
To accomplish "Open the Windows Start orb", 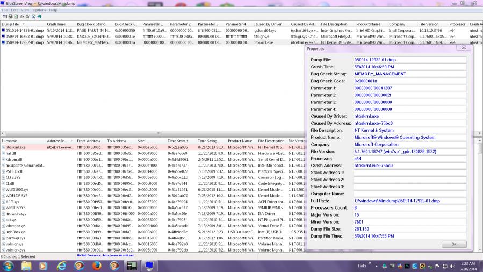I will (8, 266).
